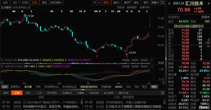Select the 研究报告 tab
The height and width of the screenshot is (110, 211).
[52, 93]
